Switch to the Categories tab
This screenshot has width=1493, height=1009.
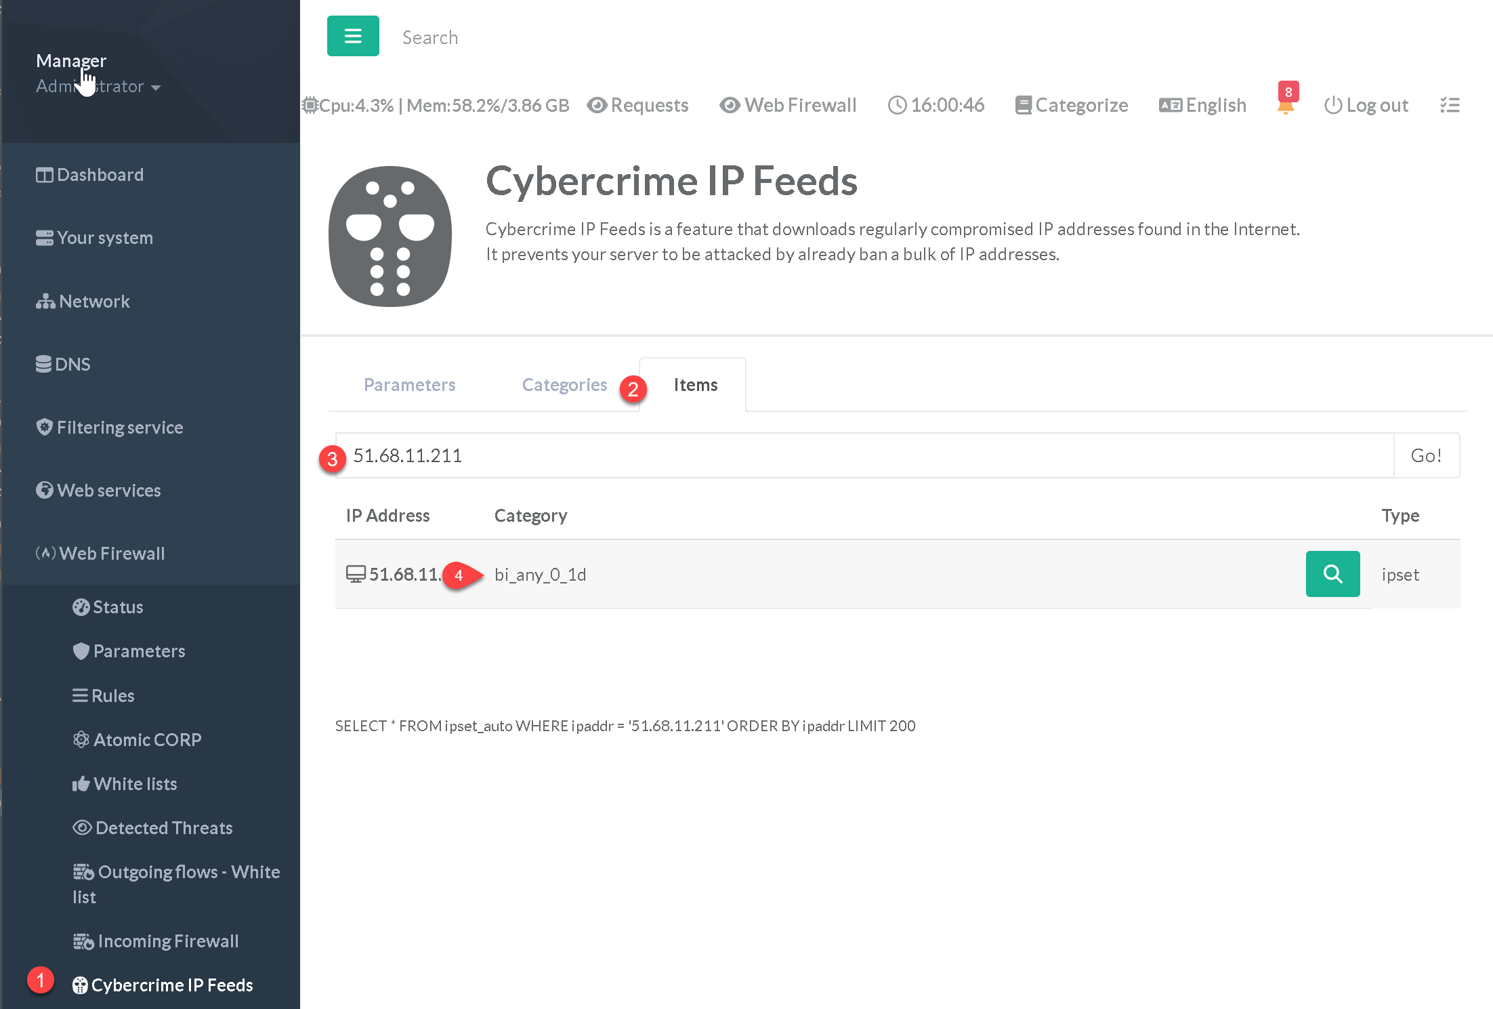564,385
